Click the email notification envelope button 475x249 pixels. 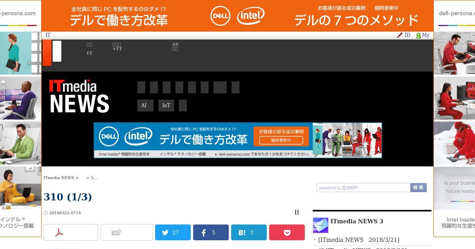coord(127,232)
